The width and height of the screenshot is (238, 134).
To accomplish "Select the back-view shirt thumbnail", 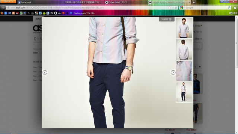I will [184, 50].
